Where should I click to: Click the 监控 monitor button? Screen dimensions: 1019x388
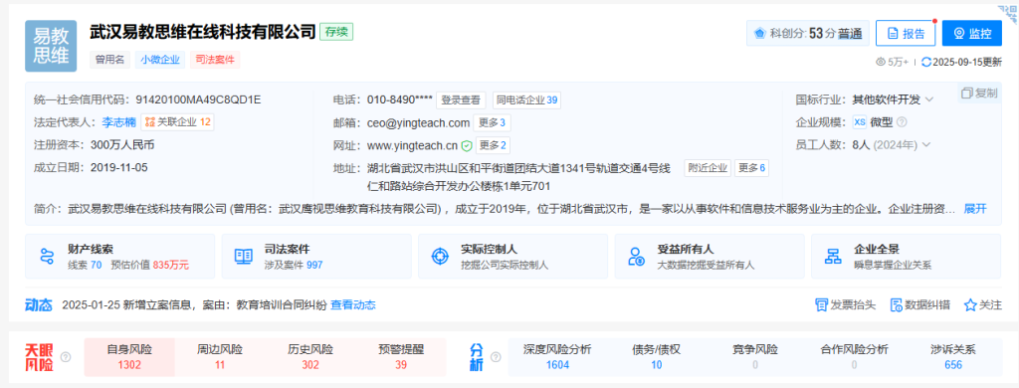(971, 33)
